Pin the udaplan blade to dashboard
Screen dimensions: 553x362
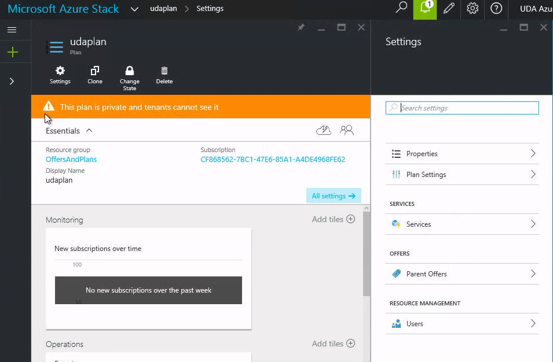coord(301,27)
